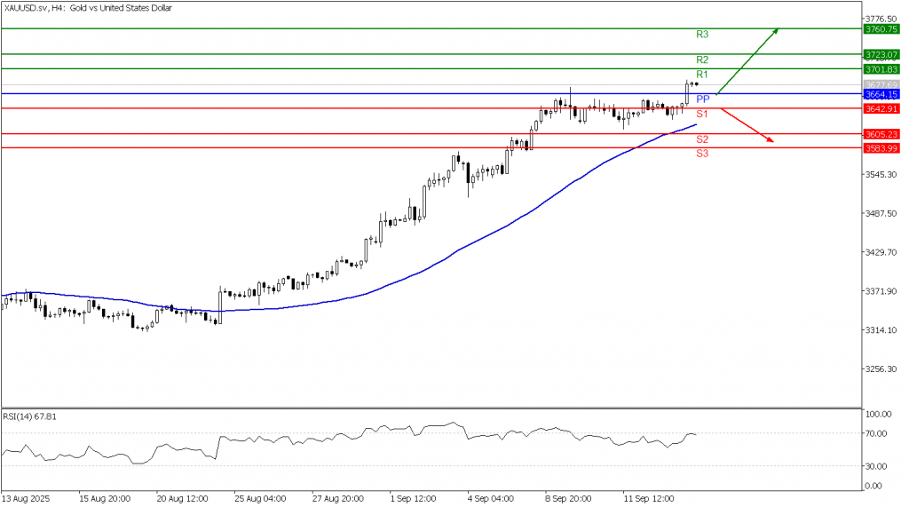Screen dimensions: 909x507
Task: Click the 1 Sep 12:00 time label
Action: pyautogui.click(x=414, y=499)
